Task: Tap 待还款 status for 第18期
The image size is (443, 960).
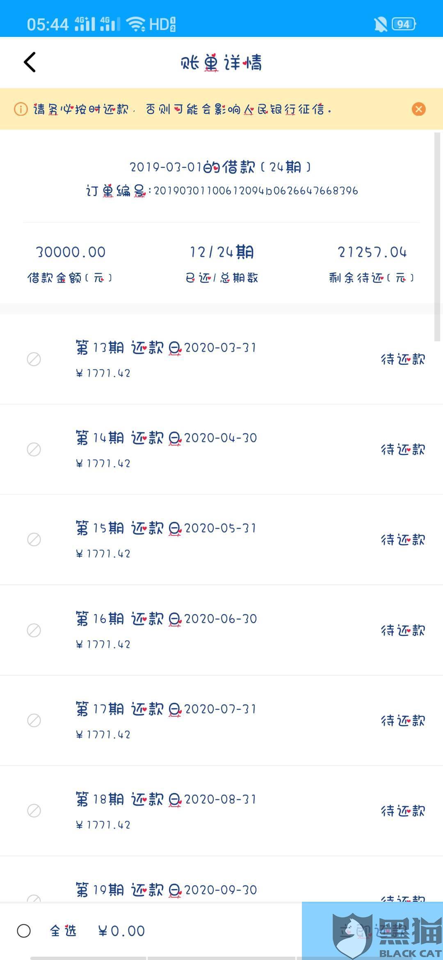Action: pos(403,811)
